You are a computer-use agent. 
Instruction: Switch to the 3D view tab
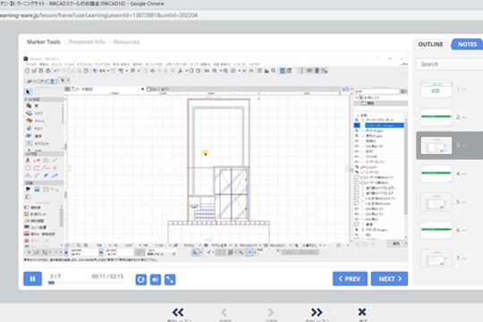[x=157, y=89]
